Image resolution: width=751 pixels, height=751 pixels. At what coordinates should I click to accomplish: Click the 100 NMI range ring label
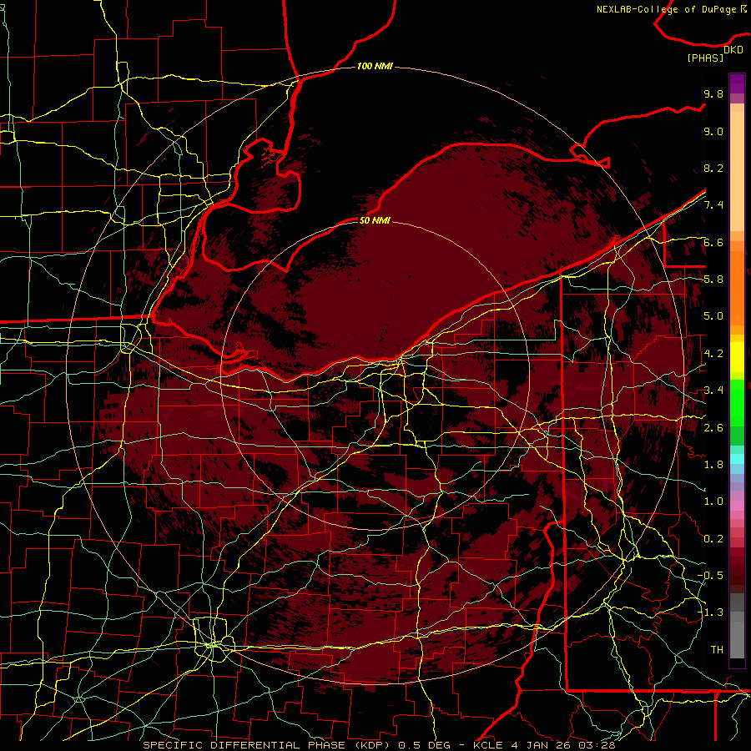375,66
